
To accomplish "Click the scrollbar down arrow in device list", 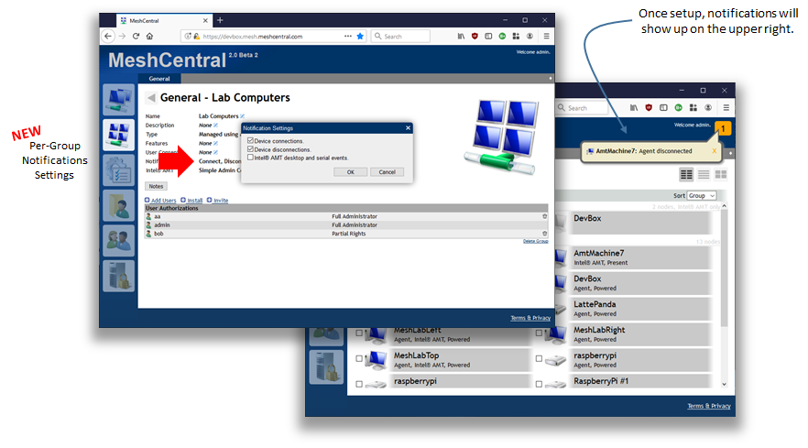I will (x=724, y=384).
